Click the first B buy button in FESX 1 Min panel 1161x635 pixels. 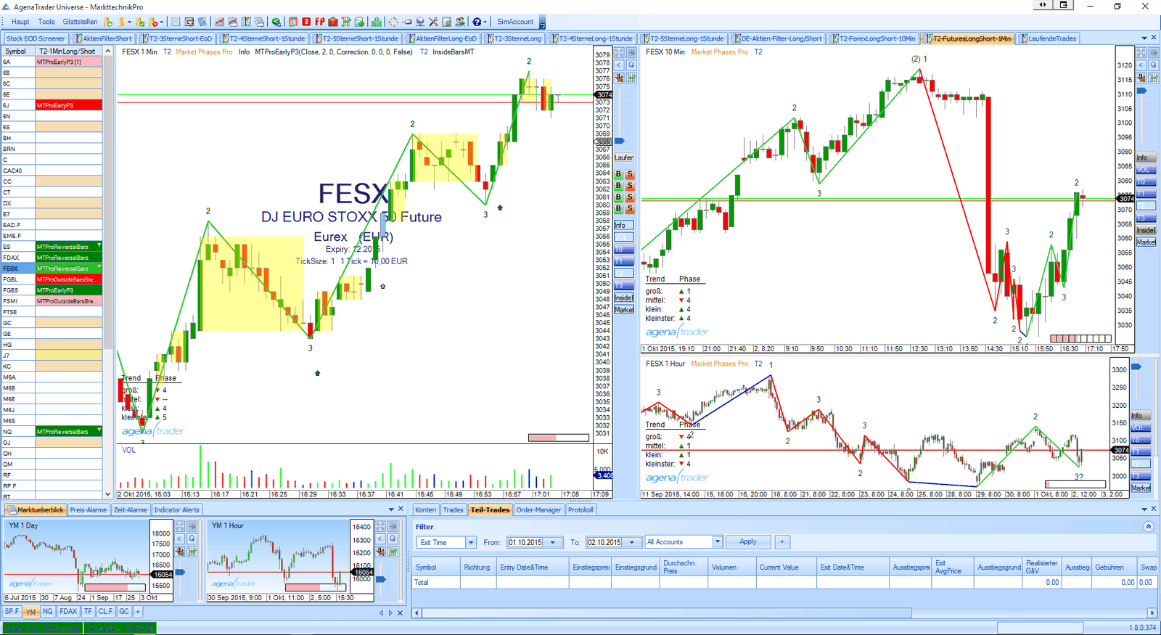click(619, 174)
